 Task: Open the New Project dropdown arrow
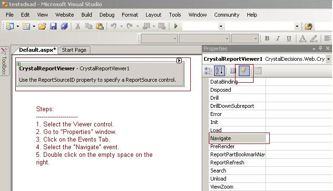pyautogui.click(x=18, y=27)
